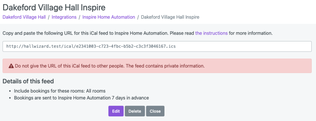This screenshot has width=316, height=121.
Task: Click the Details of this feed heading
Action: [x=28, y=81]
